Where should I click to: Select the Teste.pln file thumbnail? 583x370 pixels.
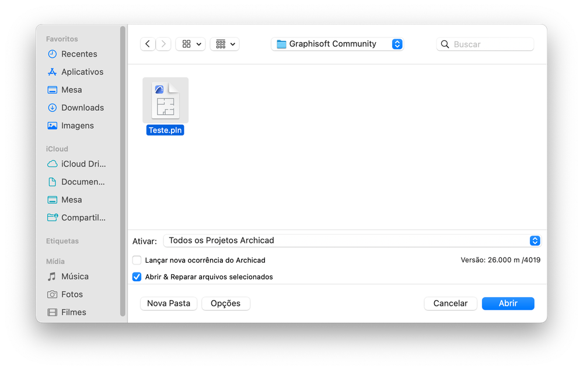click(166, 100)
